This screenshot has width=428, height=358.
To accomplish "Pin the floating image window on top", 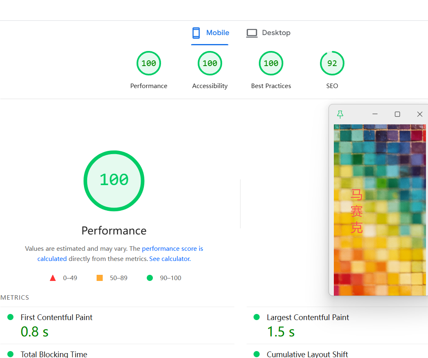I will click(x=340, y=114).
